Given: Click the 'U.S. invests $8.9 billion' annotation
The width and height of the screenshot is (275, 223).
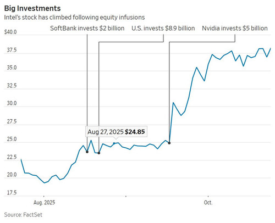Looking at the screenshot, I should 163,28.
